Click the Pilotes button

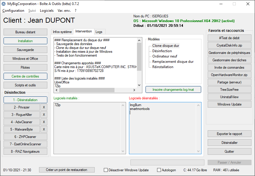pyautogui.click(x=25, y=68)
